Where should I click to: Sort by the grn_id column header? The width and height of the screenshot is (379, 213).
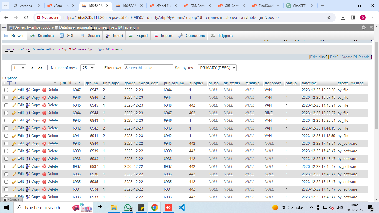point(66,83)
